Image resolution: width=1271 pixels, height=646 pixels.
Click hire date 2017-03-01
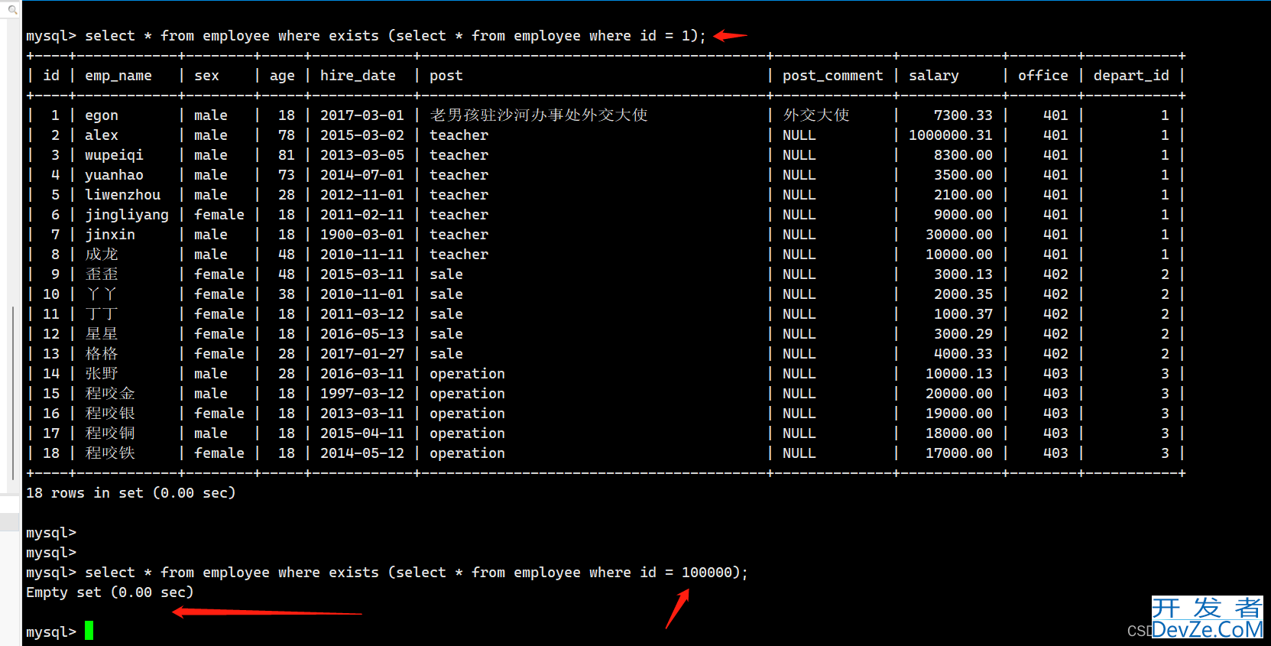[x=362, y=115]
